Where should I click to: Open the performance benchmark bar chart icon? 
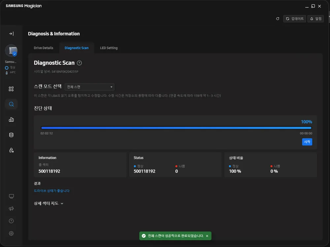pyautogui.click(x=11, y=120)
